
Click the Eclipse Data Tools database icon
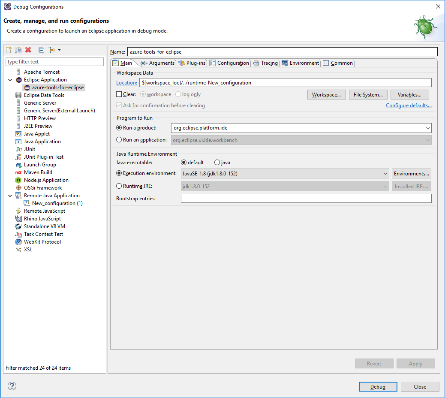[x=18, y=95]
